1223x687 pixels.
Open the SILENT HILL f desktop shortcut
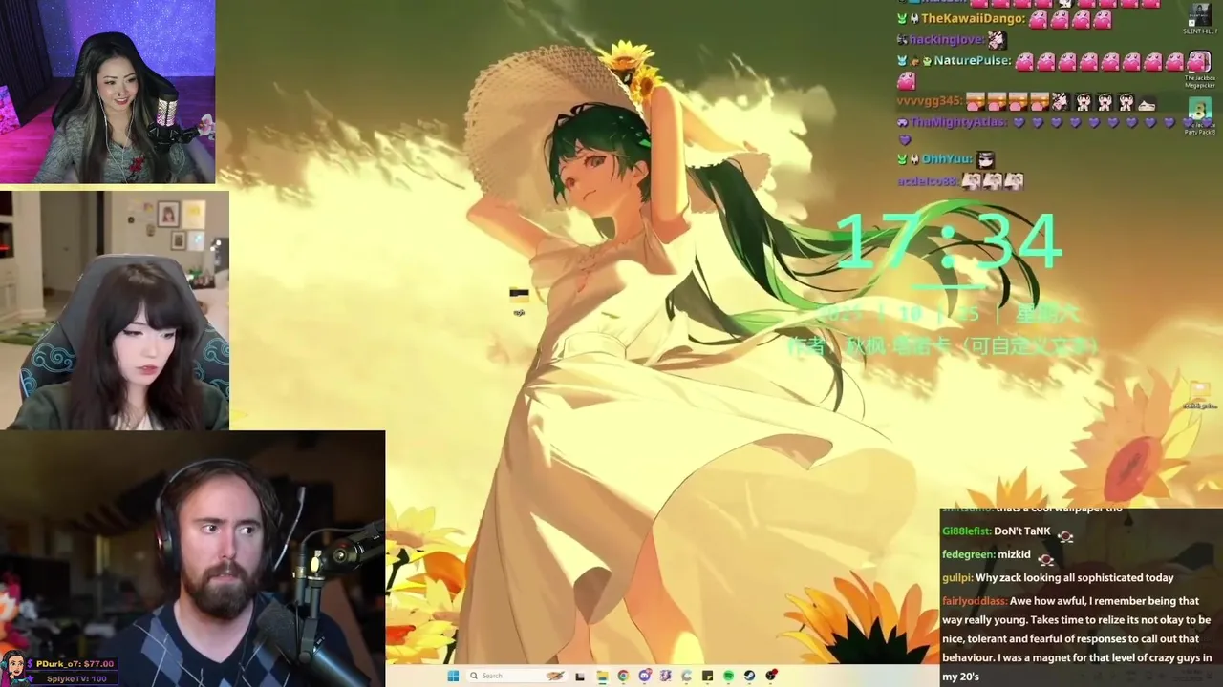coord(1199,19)
